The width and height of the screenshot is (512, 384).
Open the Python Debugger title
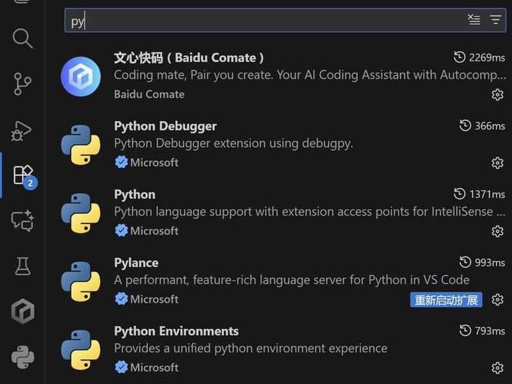[x=165, y=126]
